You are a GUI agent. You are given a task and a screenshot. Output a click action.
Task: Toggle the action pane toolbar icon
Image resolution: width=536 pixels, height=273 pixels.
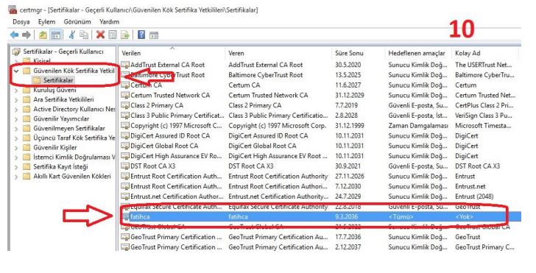[x=154, y=35]
